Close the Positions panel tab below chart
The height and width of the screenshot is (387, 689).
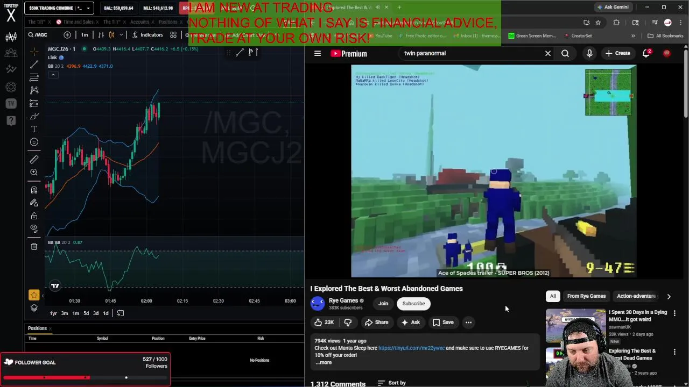point(50,328)
